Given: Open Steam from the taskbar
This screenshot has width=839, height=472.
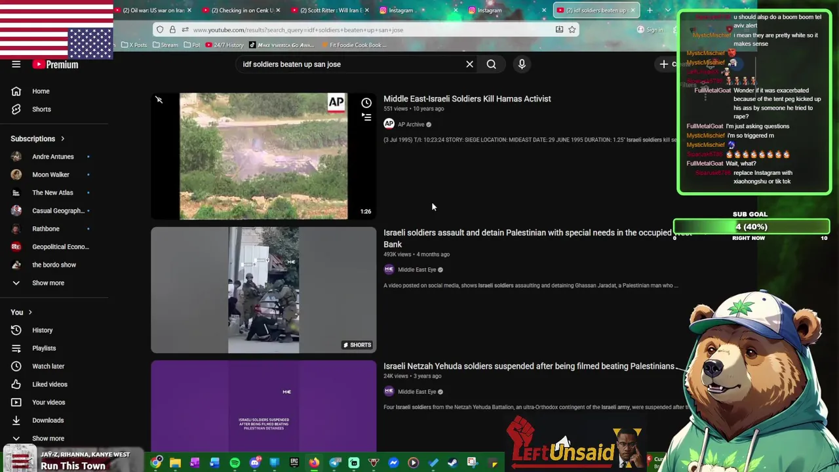Looking at the screenshot, I should tap(452, 463).
